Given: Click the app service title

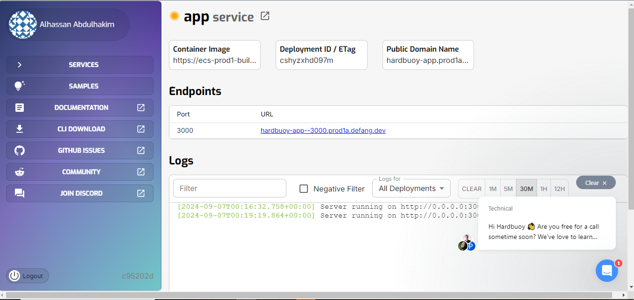Looking at the screenshot, I should pos(219,17).
